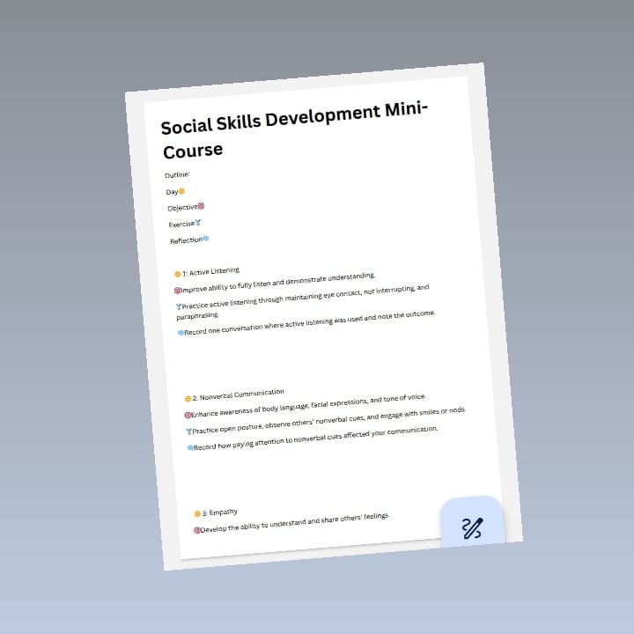This screenshot has height=634, width=634.
Task: Click the '2. Nonverbal Communication' heading
Action: [238, 394]
